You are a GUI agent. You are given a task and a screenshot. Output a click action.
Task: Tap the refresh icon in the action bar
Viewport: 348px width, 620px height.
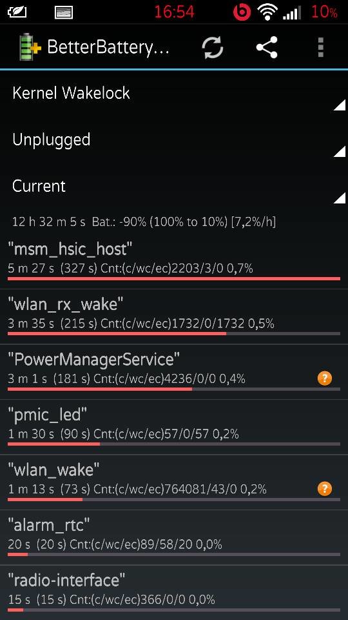(x=212, y=47)
